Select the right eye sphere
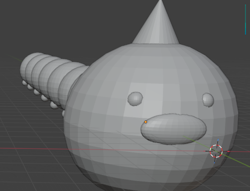 coord(208,100)
